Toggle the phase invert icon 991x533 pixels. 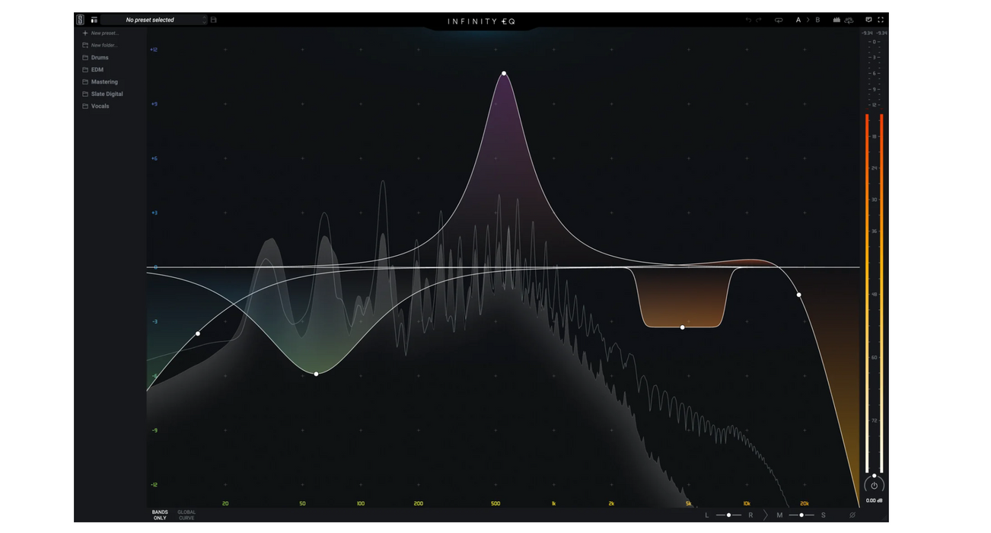(852, 515)
